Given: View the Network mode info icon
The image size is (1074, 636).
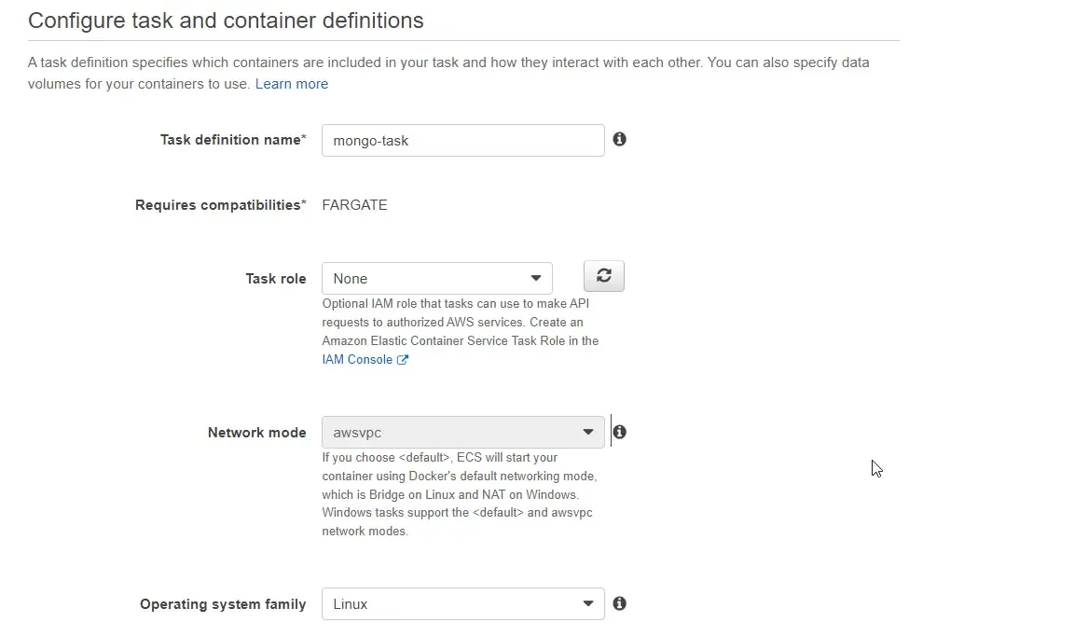Looking at the screenshot, I should [619, 431].
